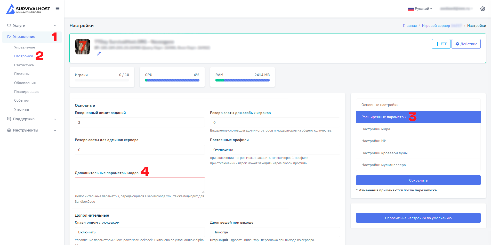Toggle the hamburger sidebar menu icon

[x=58, y=9]
